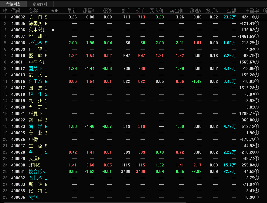267x203 pixels.
Task: Sort by the 换手% column header
Action: tap(212, 11)
